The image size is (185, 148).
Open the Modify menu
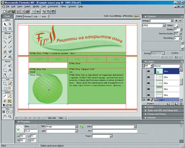(x=36, y=7)
